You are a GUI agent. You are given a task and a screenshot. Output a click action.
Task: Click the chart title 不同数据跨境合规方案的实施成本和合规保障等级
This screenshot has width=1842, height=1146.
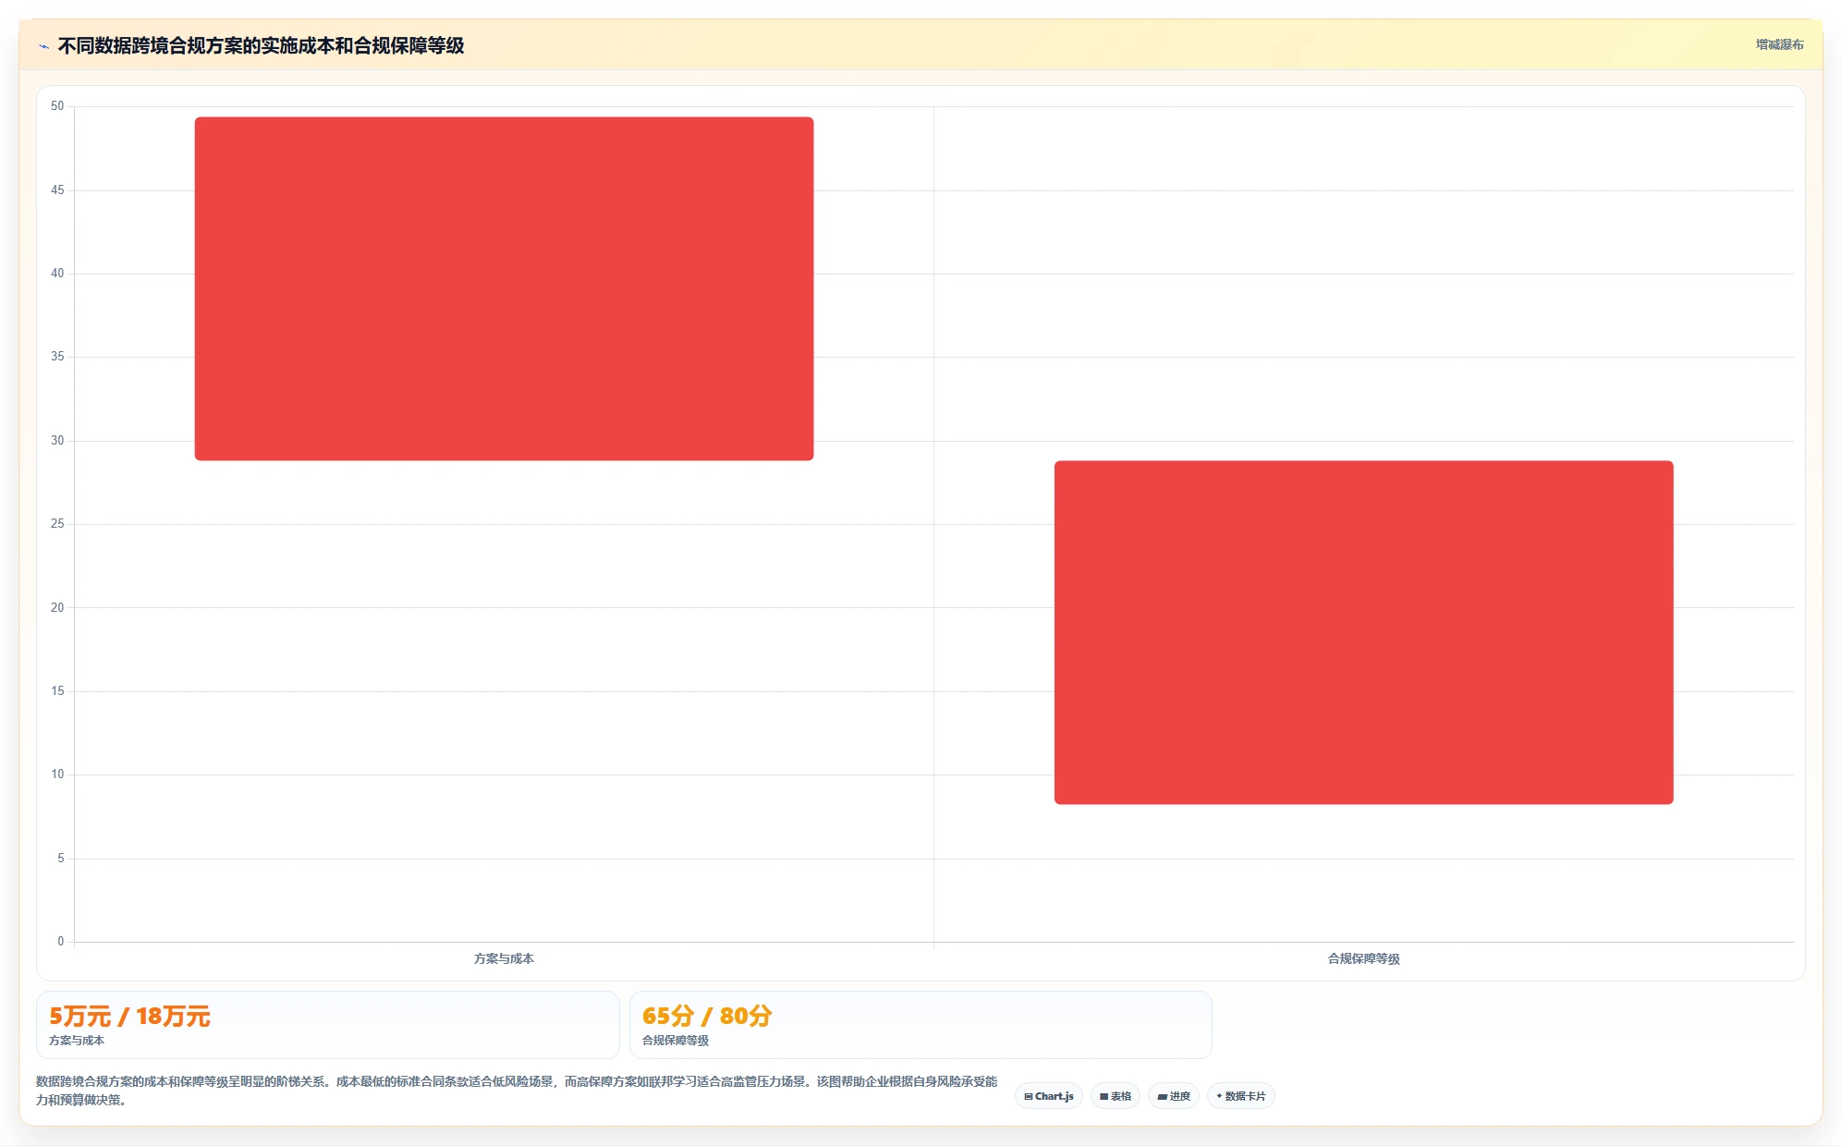pyautogui.click(x=261, y=45)
